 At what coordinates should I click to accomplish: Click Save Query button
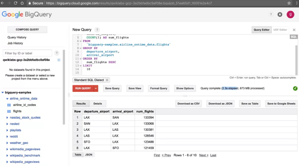point(112,88)
